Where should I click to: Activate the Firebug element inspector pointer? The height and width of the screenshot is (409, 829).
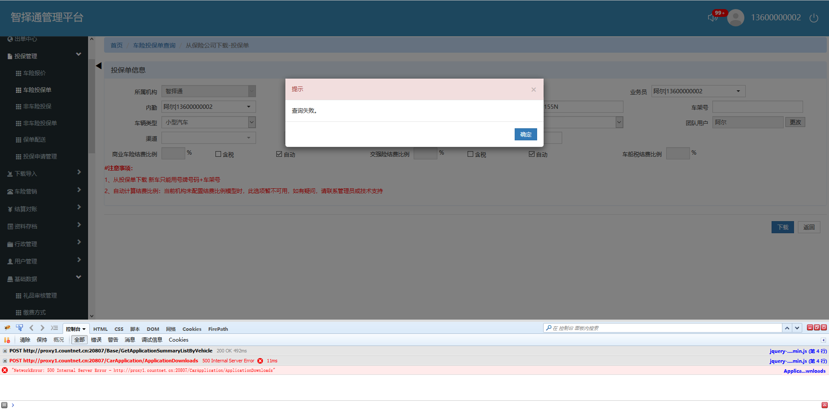click(19, 328)
